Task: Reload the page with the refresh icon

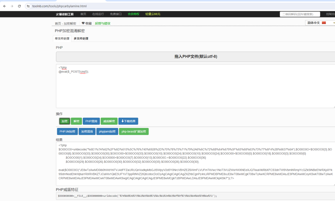Action: click(x=19, y=6)
